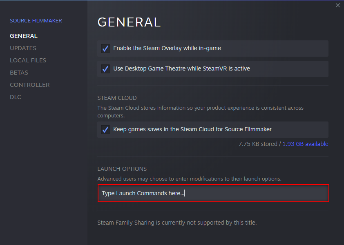Toggle the Steam Overlay checkbox
This screenshot has width=344, height=245.
point(105,49)
